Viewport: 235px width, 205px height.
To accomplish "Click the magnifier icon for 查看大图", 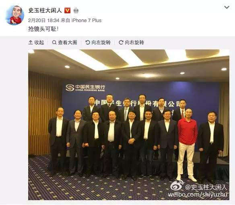I will coord(54,42).
